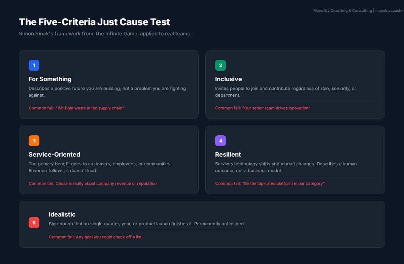Click the Simon Sinek framework subtitle
Screen dimensions: 404x264
[104, 34]
